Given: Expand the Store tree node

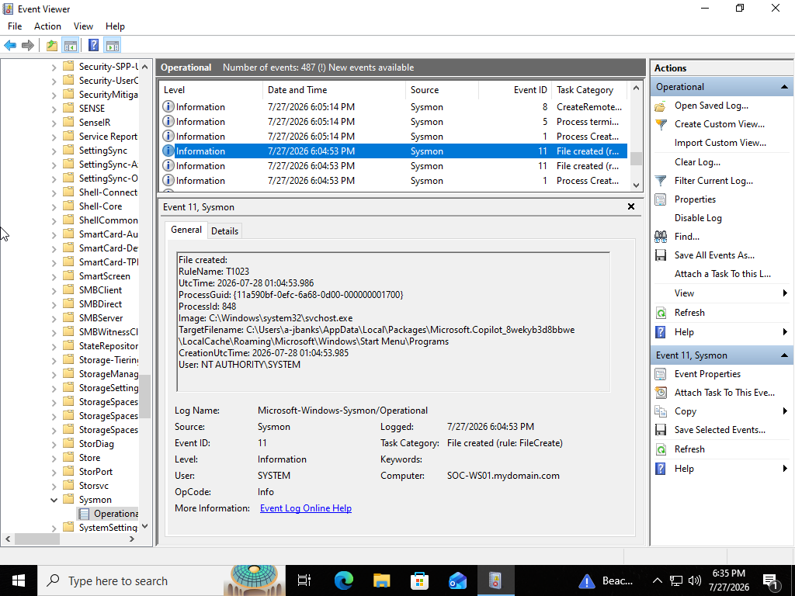Looking at the screenshot, I should coord(54,458).
